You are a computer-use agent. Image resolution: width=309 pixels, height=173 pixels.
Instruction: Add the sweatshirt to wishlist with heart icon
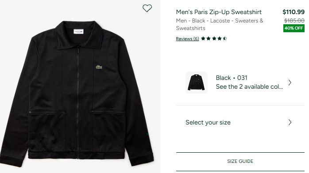coord(147,8)
